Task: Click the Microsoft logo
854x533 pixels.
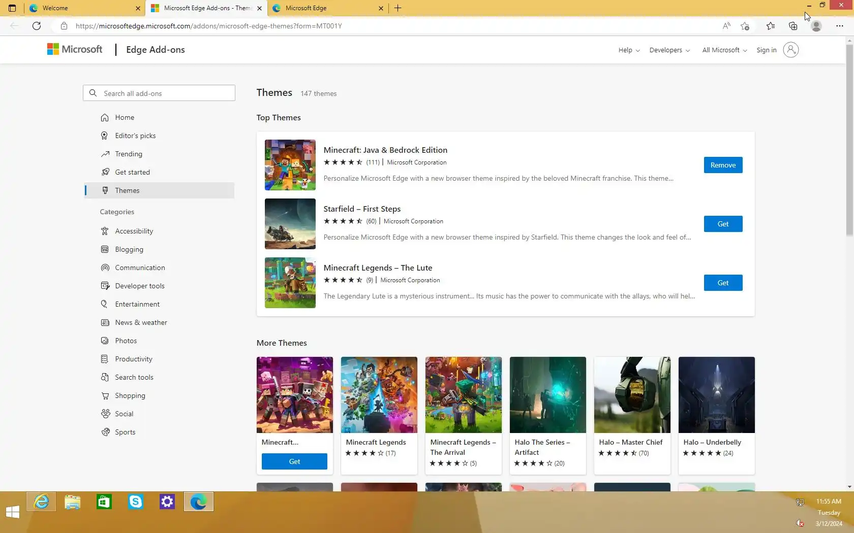Action: 75,49
